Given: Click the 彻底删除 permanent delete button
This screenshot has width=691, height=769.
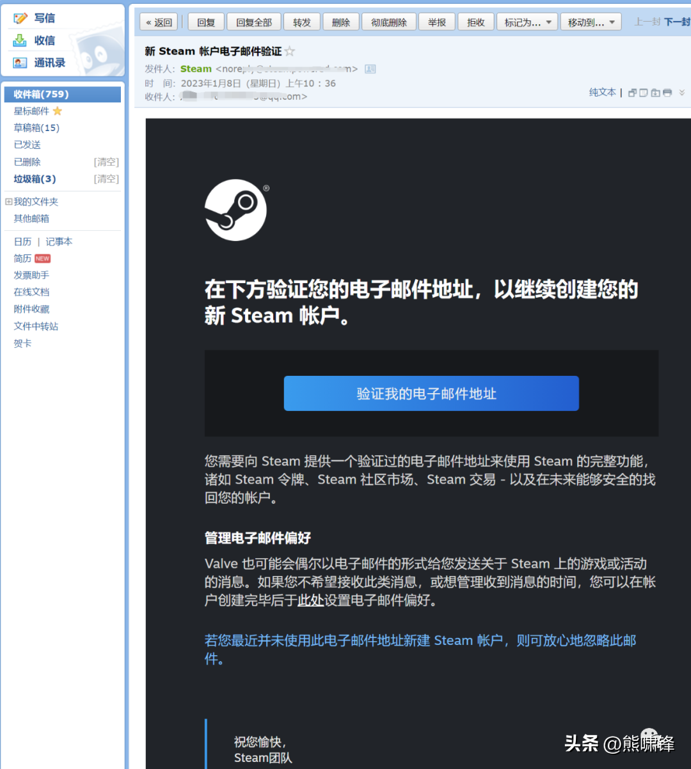Looking at the screenshot, I should coord(389,22).
